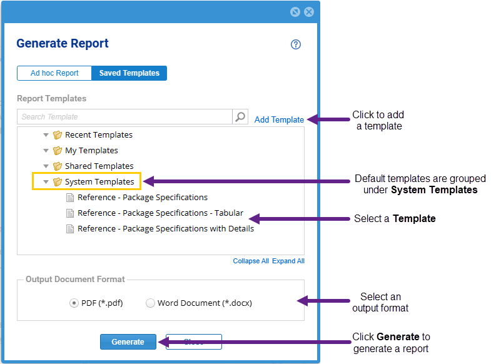This screenshot has width=491, height=364.
Task: Switch to the Ad hoc Report tab
Action: coord(54,73)
